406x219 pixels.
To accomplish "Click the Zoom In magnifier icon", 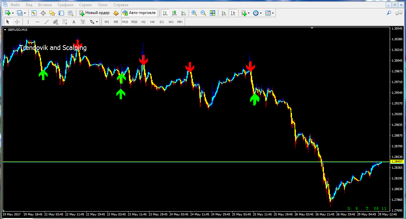I will pos(194,13).
